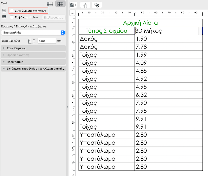Viewport: 208px width, 176px height.
Task: Click the 1.90 length cell
Action: [x=169, y=39]
